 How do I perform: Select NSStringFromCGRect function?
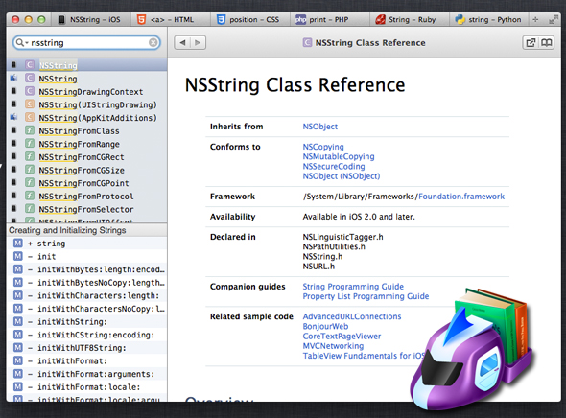86,157
